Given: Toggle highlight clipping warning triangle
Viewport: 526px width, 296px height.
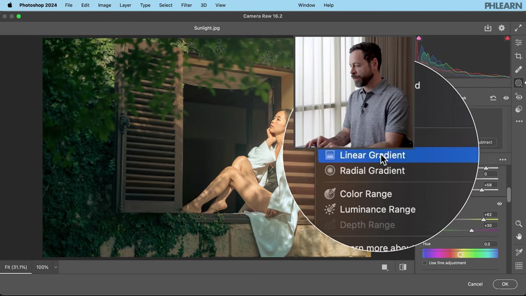Looking at the screenshot, I should pos(507,38).
